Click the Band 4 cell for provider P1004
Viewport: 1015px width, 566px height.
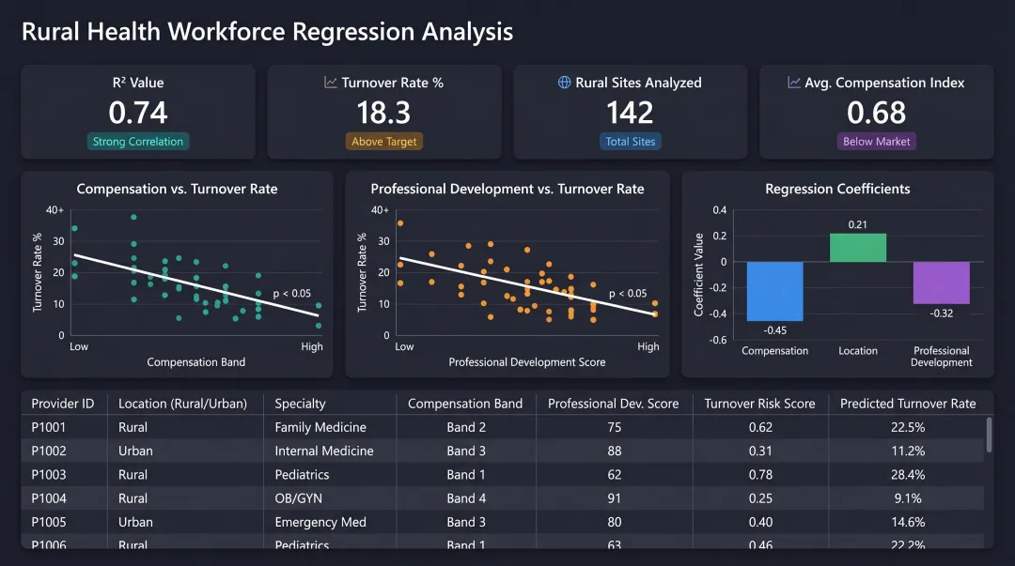(x=466, y=497)
